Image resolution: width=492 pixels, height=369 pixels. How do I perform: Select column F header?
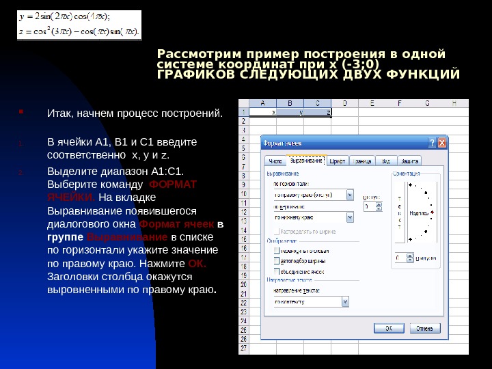click(400, 103)
